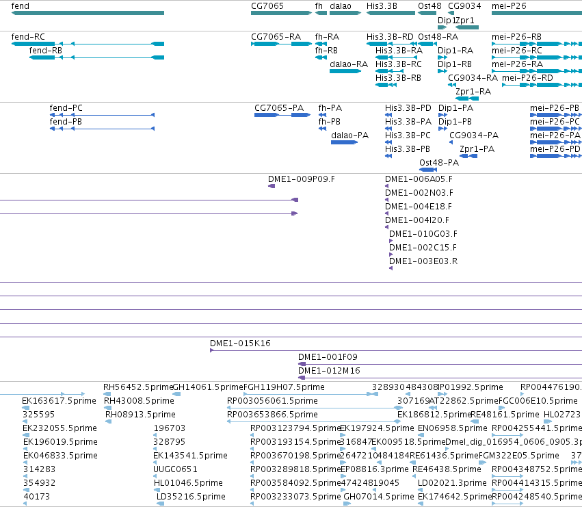Select BAC end DME1-010G03.F
The image size is (582, 507).
click(x=423, y=235)
